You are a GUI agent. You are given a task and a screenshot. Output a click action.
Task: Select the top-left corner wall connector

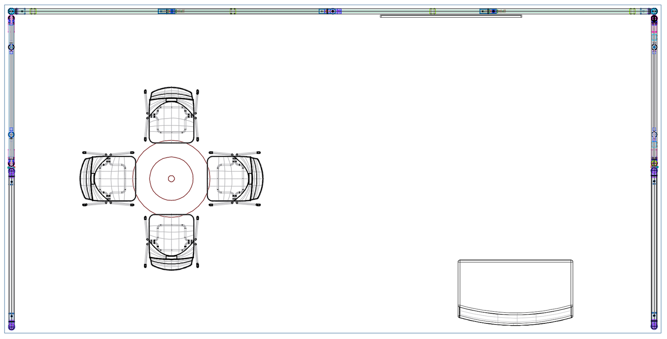[12, 11]
